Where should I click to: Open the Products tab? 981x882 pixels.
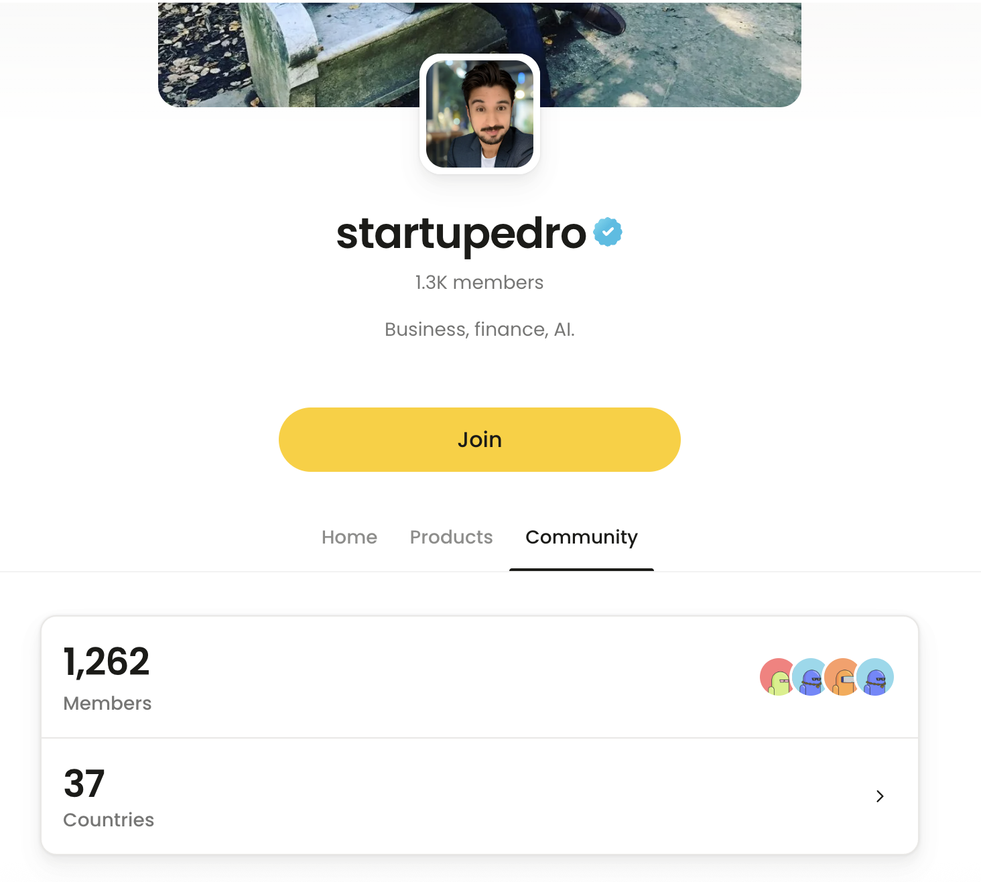pyautogui.click(x=451, y=537)
